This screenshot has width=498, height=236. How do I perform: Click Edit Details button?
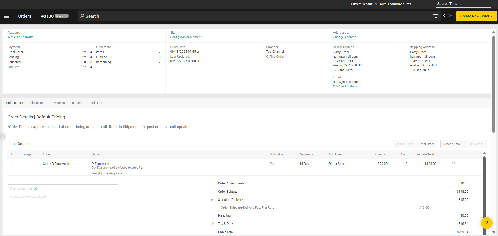point(476,144)
